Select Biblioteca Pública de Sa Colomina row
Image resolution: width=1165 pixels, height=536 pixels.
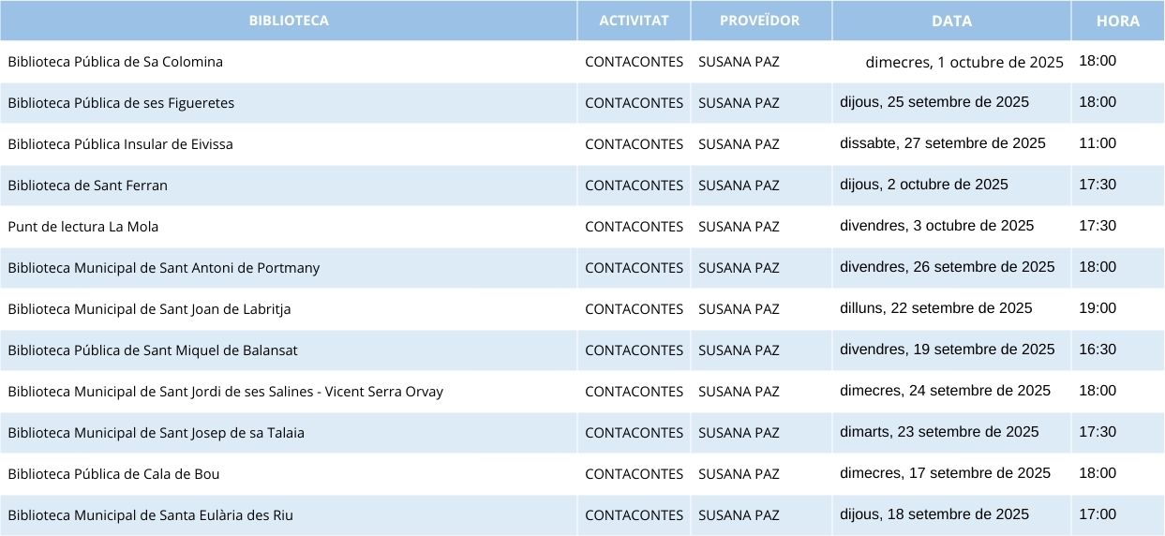582,62
